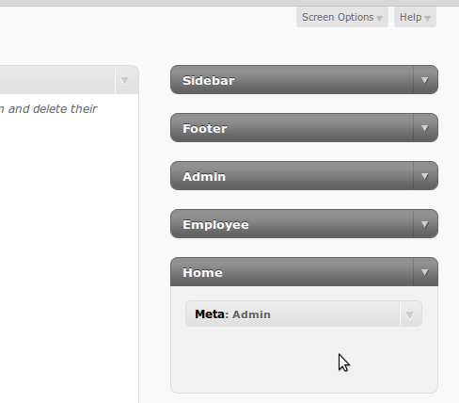The image size is (459, 403).
Task: Collapse Home area using its arrow icon
Action: coord(425,272)
